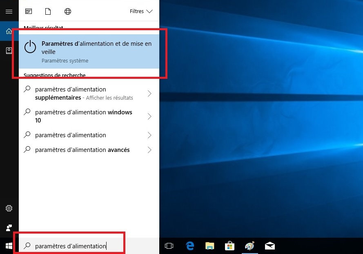The height and width of the screenshot is (254, 363).
Task: Select the plain 'paramètres d'alimentation' suggestion
Action: (70, 135)
